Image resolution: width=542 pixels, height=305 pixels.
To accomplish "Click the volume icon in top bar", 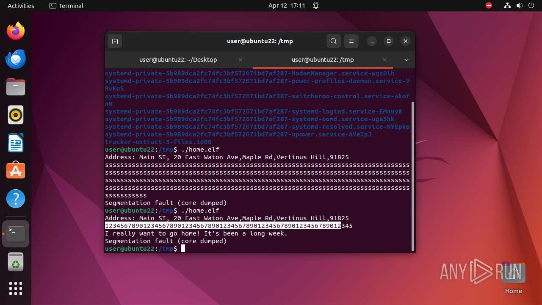I will point(520,6).
